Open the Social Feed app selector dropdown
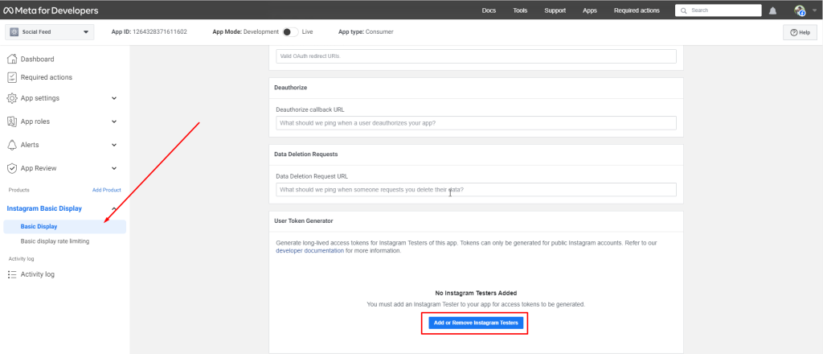823x354 pixels. (49, 32)
